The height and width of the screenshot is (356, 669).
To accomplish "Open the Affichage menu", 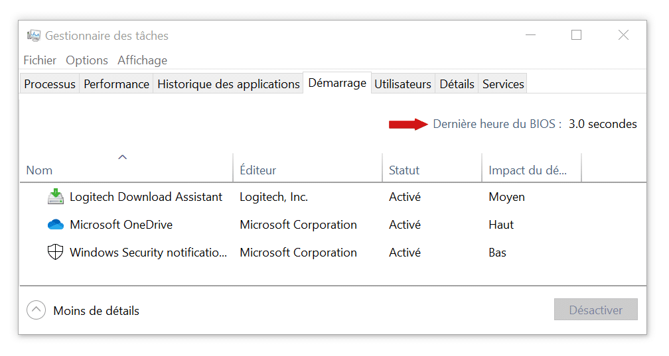I will (x=143, y=60).
